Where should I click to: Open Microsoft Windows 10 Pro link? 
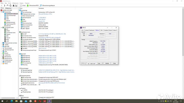pos(45,14)
